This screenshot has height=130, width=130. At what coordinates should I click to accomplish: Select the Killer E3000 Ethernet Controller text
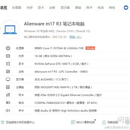coord(68,95)
